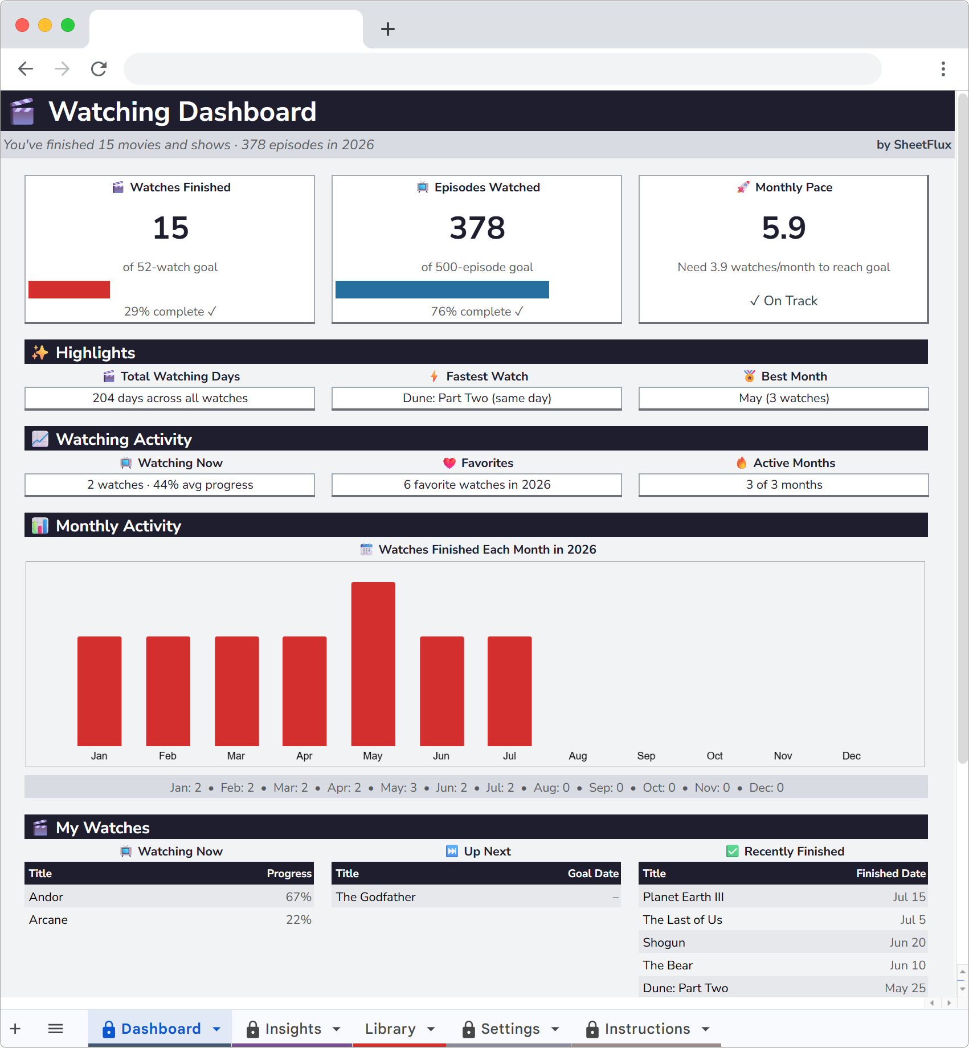Click the rocket icon on the Monthly Pace card
The height and width of the screenshot is (1048, 969).
point(742,187)
